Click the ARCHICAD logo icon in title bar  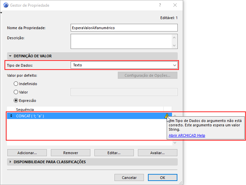coord(6,5)
